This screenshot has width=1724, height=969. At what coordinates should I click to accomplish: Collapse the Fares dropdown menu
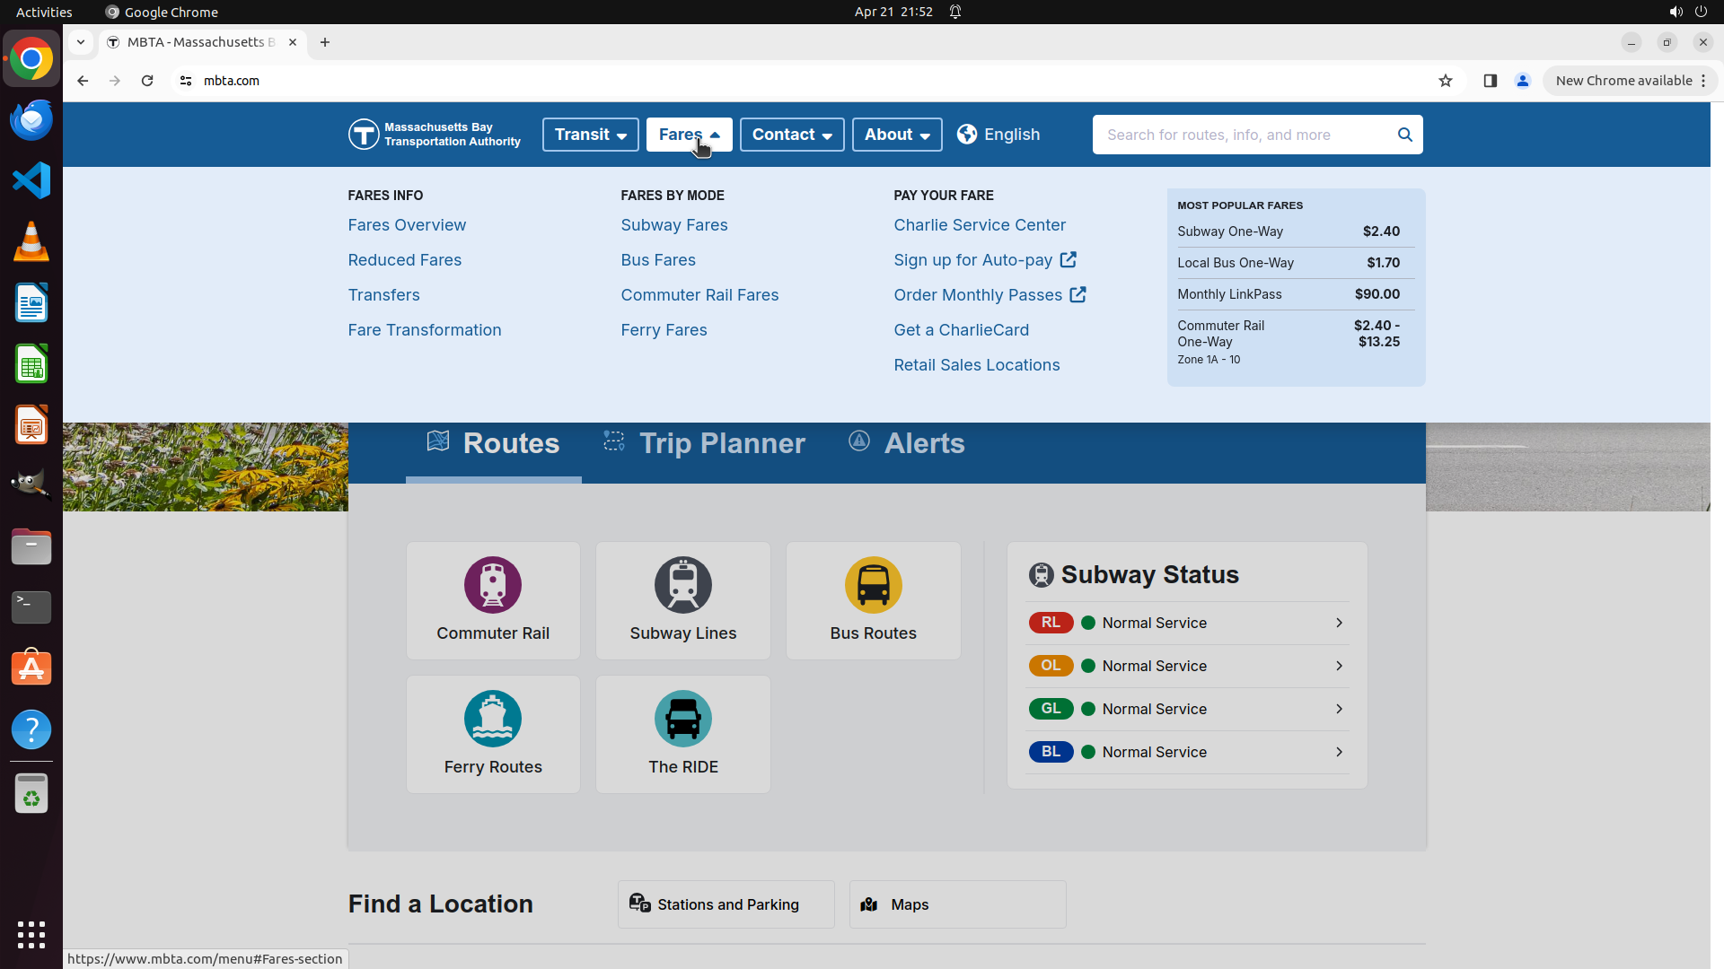pos(689,135)
